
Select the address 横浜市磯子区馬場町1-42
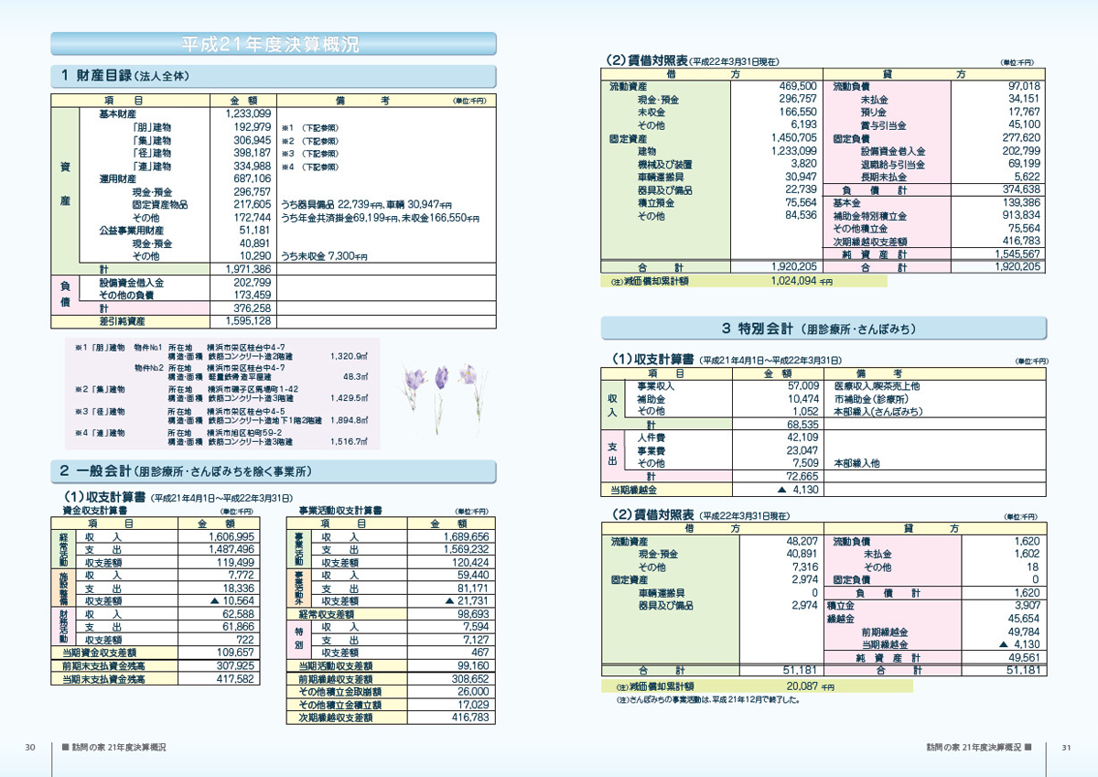coord(253,389)
